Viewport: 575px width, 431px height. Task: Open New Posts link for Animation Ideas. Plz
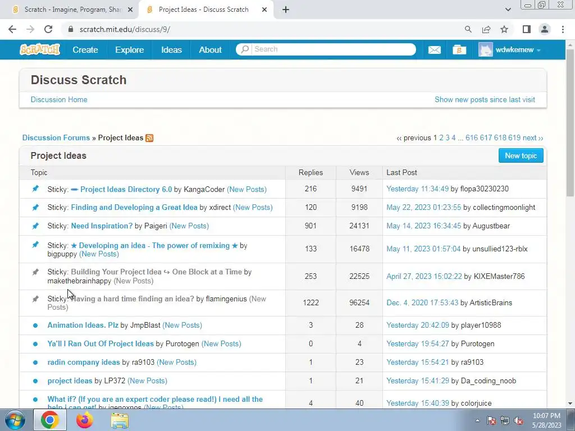pos(182,325)
